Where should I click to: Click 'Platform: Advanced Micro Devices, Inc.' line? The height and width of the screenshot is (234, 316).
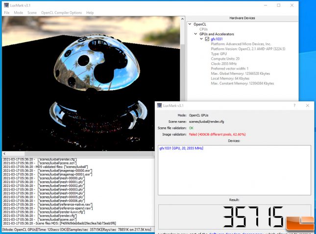point(241,44)
